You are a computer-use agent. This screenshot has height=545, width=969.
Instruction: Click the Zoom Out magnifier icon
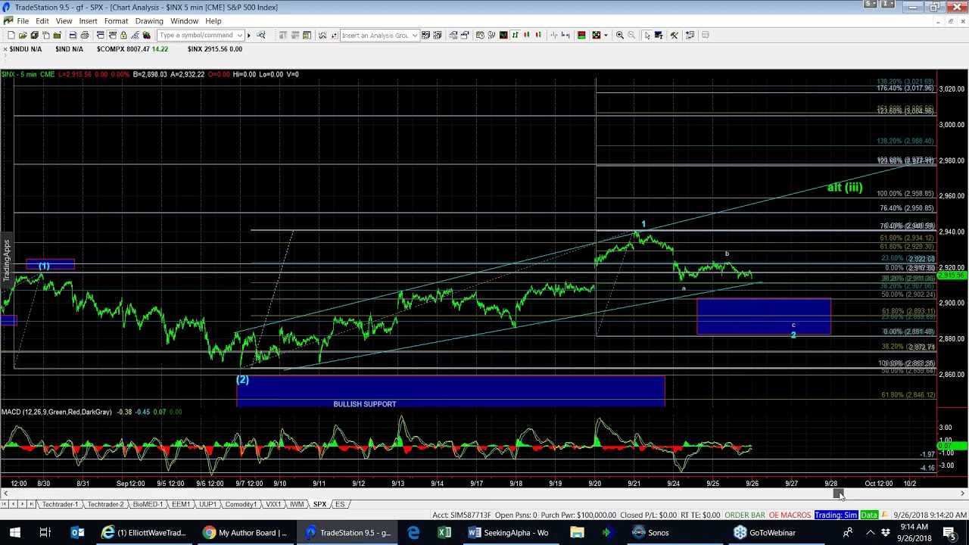pyautogui.click(x=631, y=35)
